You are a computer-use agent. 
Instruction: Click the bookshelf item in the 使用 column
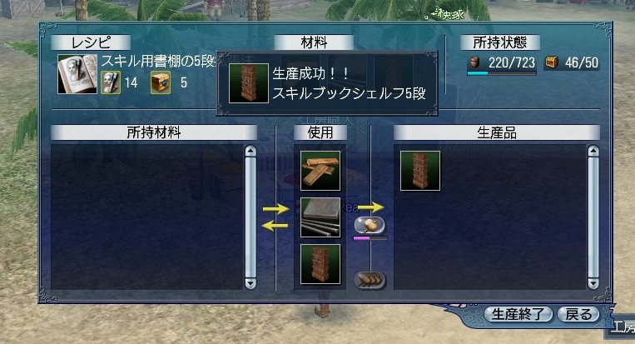tap(320, 264)
